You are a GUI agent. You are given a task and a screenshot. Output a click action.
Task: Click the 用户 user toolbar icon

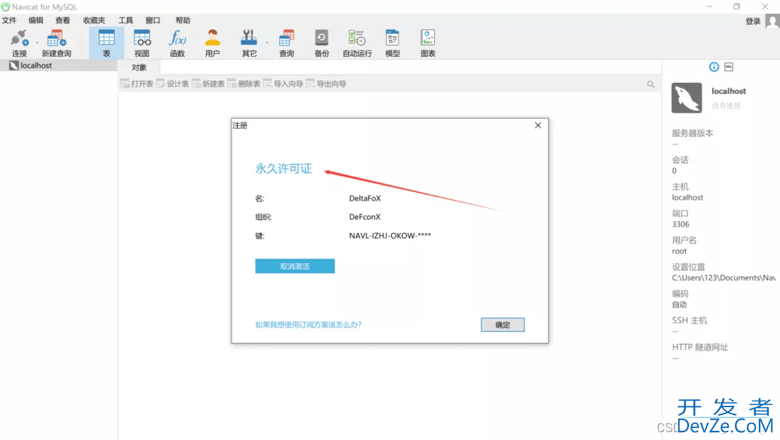(x=212, y=43)
